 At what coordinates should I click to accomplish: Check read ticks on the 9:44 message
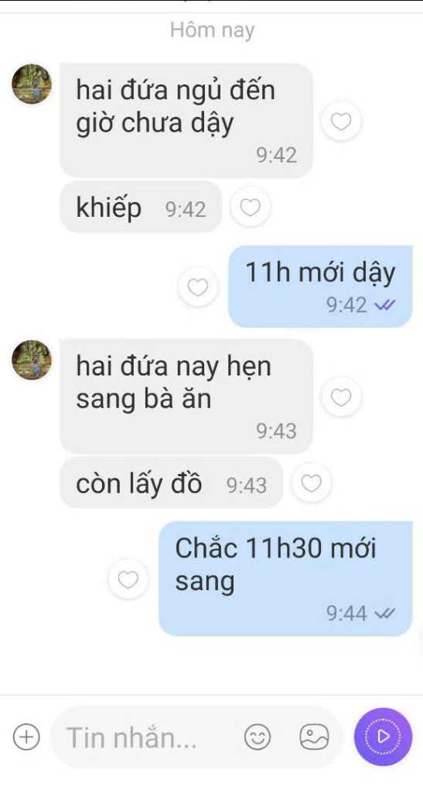coord(384,614)
